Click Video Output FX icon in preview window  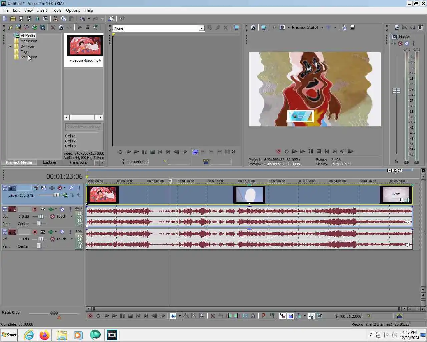(x=274, y=27)
